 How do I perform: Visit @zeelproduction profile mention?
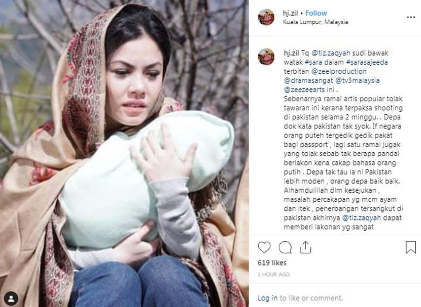coord(339,71)
